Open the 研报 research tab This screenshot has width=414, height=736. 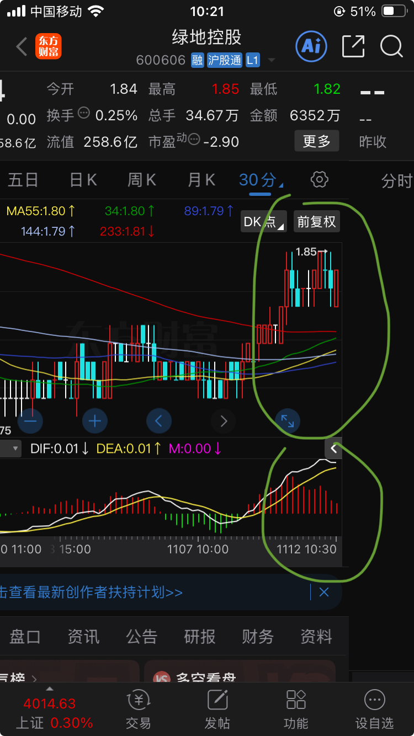point(199,637)
